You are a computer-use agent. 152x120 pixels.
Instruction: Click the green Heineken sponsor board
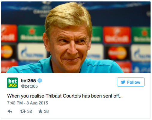[31, 34]
